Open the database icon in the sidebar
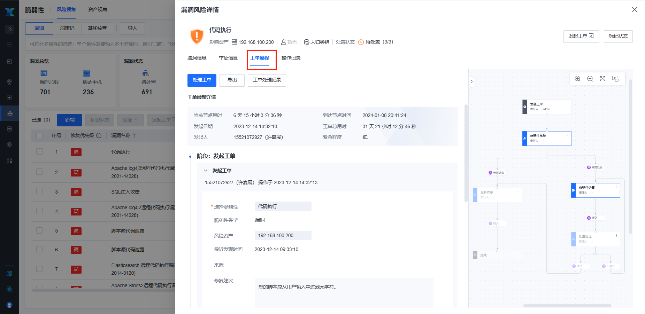 click(9, 129)
